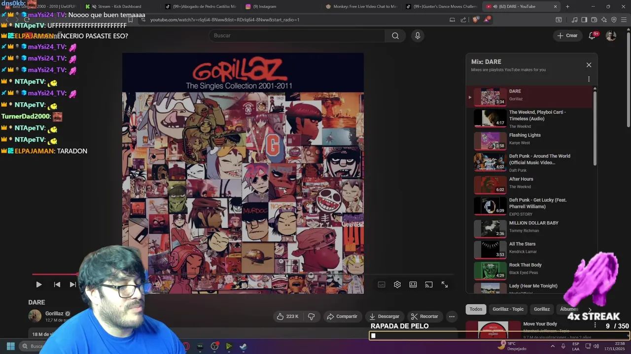Toggle subtitles in the video player
The width and height of the screenshot is (631, 354).
click(381, 285)
